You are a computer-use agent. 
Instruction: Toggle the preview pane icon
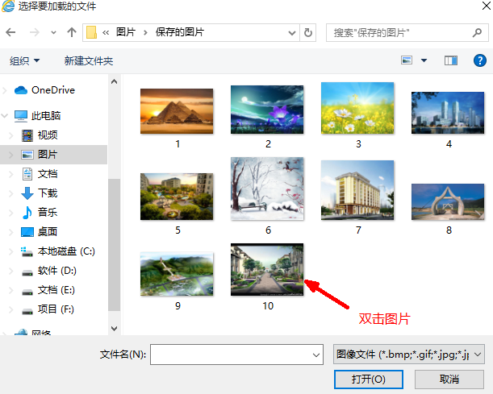(x=450, y=60)
